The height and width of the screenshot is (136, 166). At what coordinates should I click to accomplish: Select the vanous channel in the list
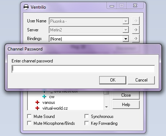click(49, 102)
